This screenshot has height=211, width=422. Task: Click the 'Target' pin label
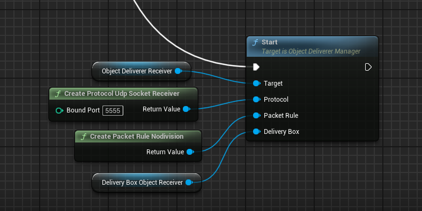(273, 84)
